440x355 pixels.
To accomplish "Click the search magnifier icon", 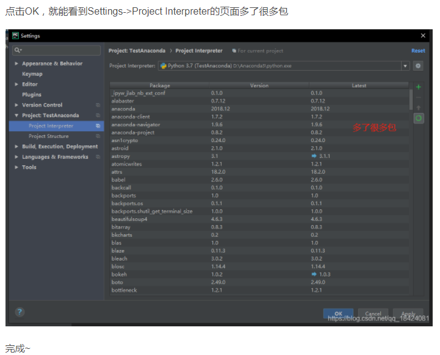I will 18,50.
